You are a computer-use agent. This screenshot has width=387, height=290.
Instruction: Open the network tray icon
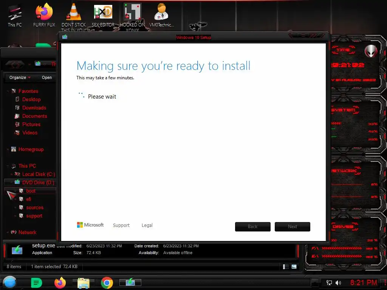[x=329, y=282]
